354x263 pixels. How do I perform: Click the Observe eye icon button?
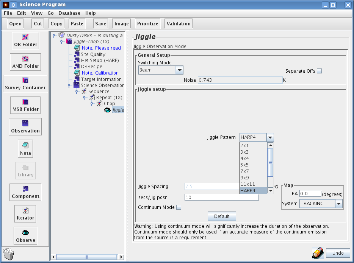pos(25,236)
